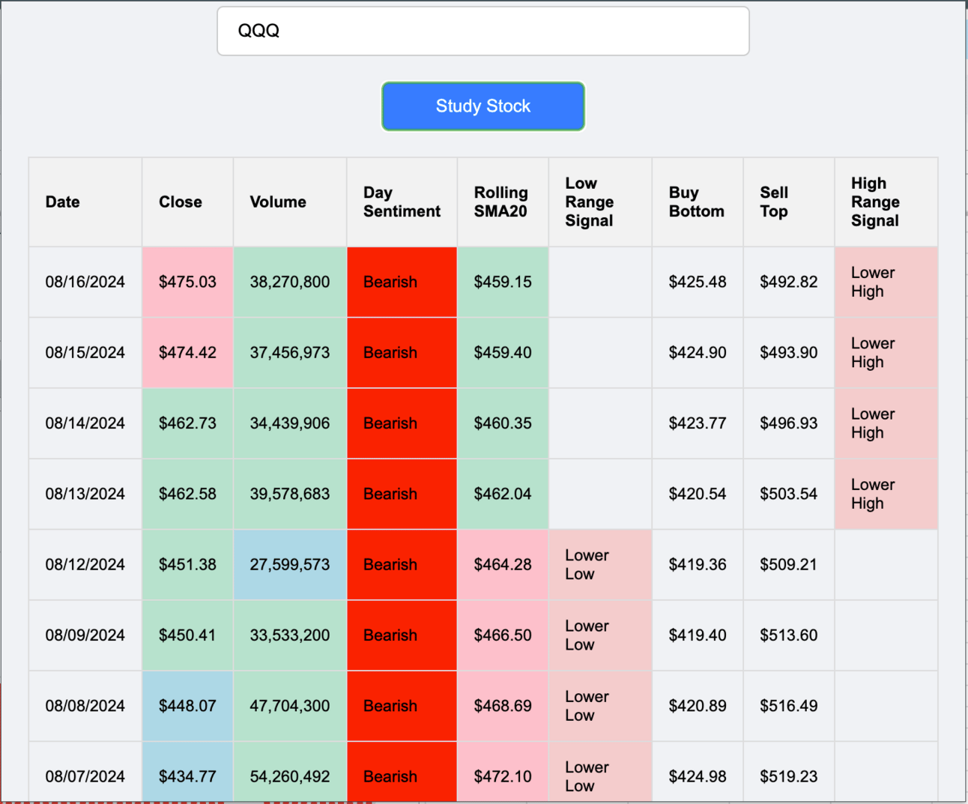Select the High Range Signal column header

coord(886,202)
